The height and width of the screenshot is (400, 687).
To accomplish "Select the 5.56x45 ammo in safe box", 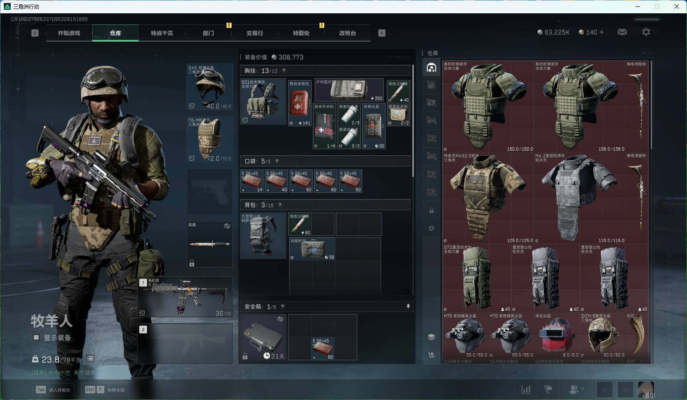I will 323,348.
